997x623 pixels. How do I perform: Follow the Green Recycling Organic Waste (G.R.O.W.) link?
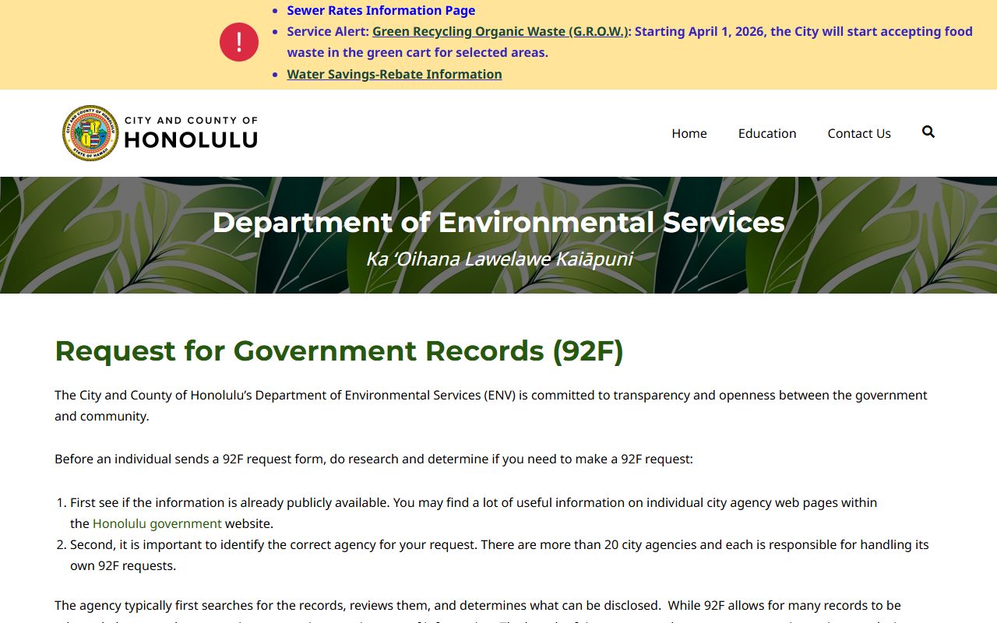[500, 31]
